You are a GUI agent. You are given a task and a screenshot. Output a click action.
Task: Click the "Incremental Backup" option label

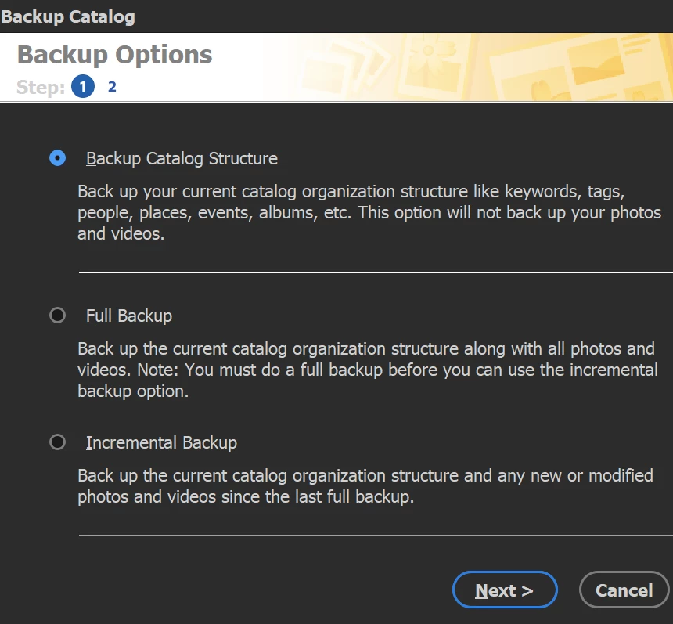161,443
